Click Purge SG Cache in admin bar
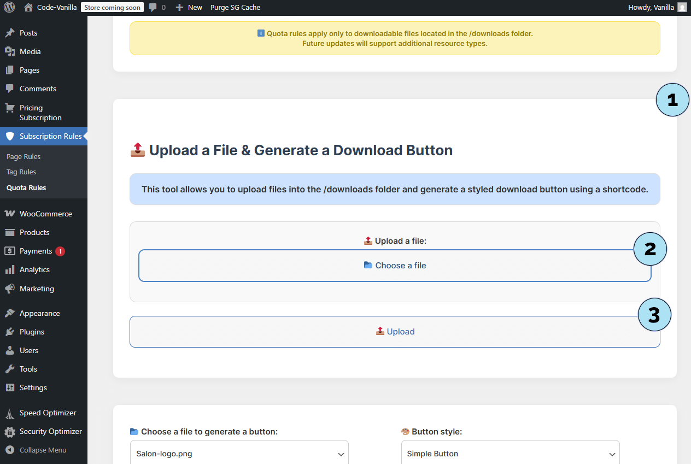 click(x=235, y=7)
